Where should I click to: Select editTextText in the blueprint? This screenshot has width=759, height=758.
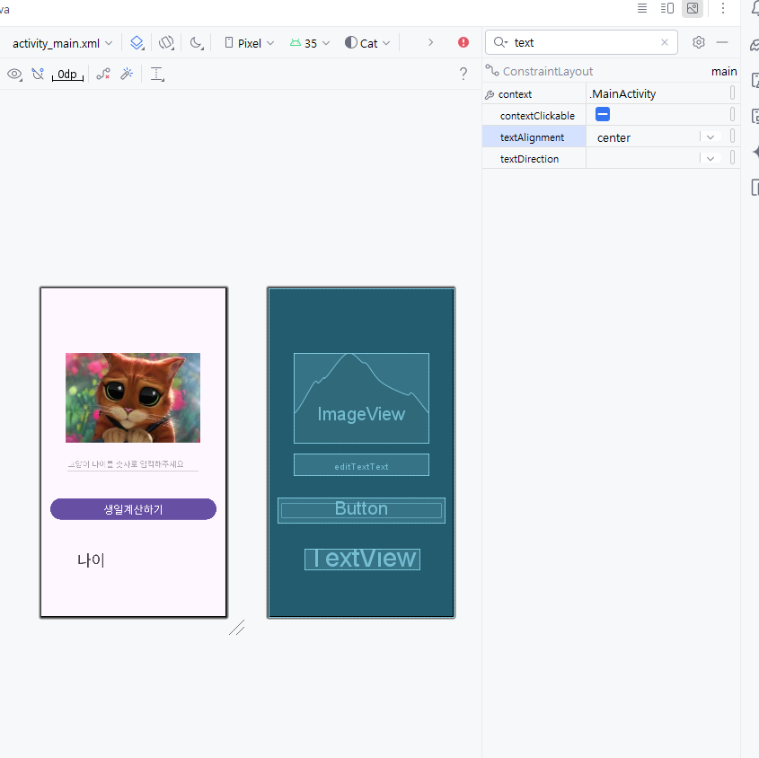[361, 464]
